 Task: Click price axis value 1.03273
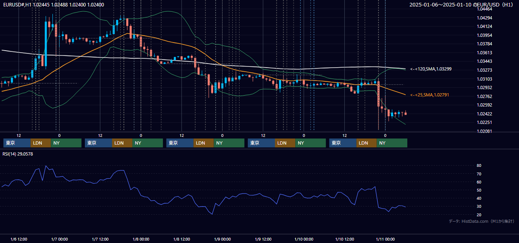pos(484,70)
